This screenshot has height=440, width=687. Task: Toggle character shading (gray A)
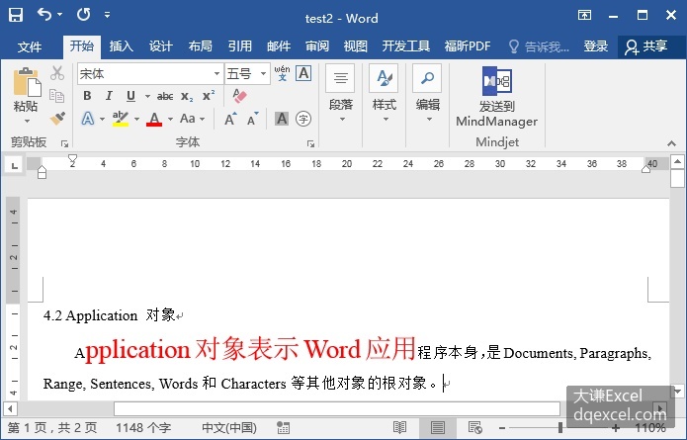[x=282, y=119]
